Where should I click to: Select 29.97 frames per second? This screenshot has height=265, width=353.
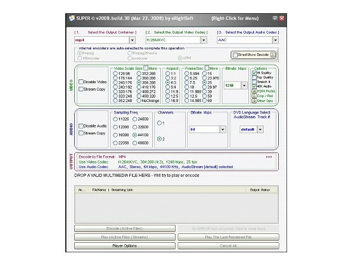click(205, 87)
